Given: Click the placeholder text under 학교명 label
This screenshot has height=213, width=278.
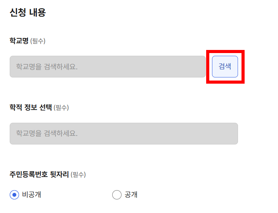Looking at the screenshot, I should pos(47,67).
